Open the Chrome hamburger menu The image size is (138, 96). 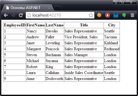click(x=132, y=15)
